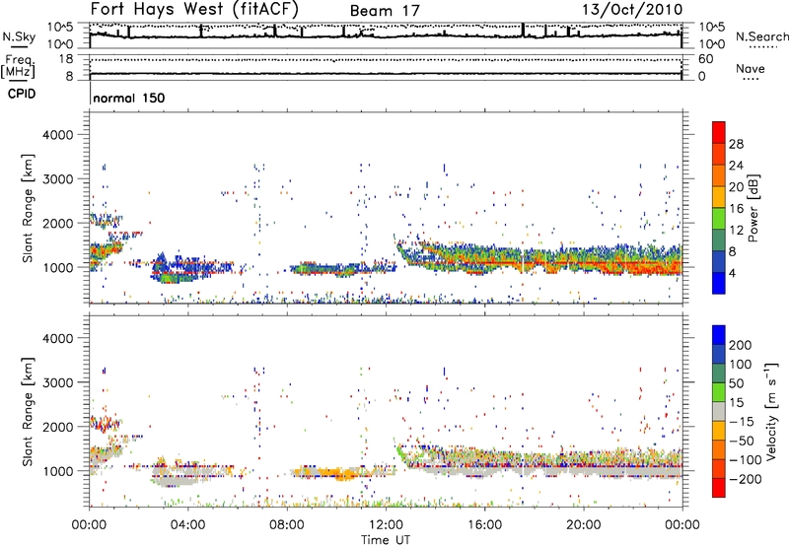
Task: Click the '50' label on Velocity colorbar
Action: tap(737, 383)
